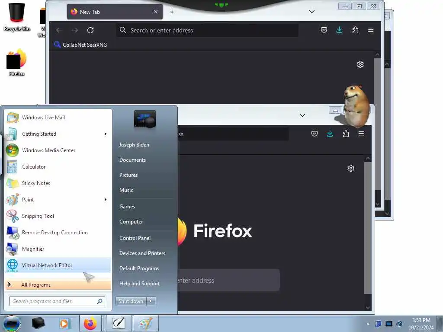Open CollabNet SearXNG bookmark
This screenshot has width=443, height=332.
80,45
